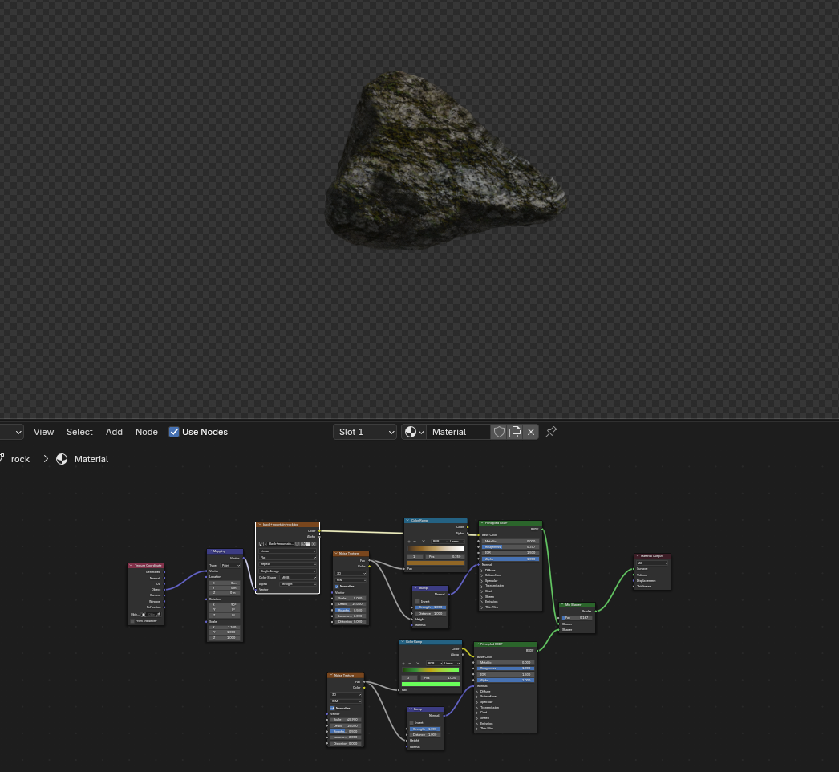Open tools chevron on the green Color Ramp
Screen dimensions: 839x772
click(418, 664)
